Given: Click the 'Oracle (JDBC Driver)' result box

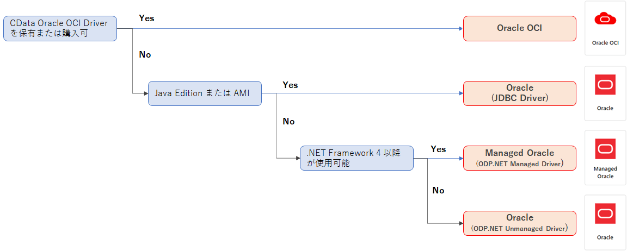Looking at the screenshot, I should point(519,93).
